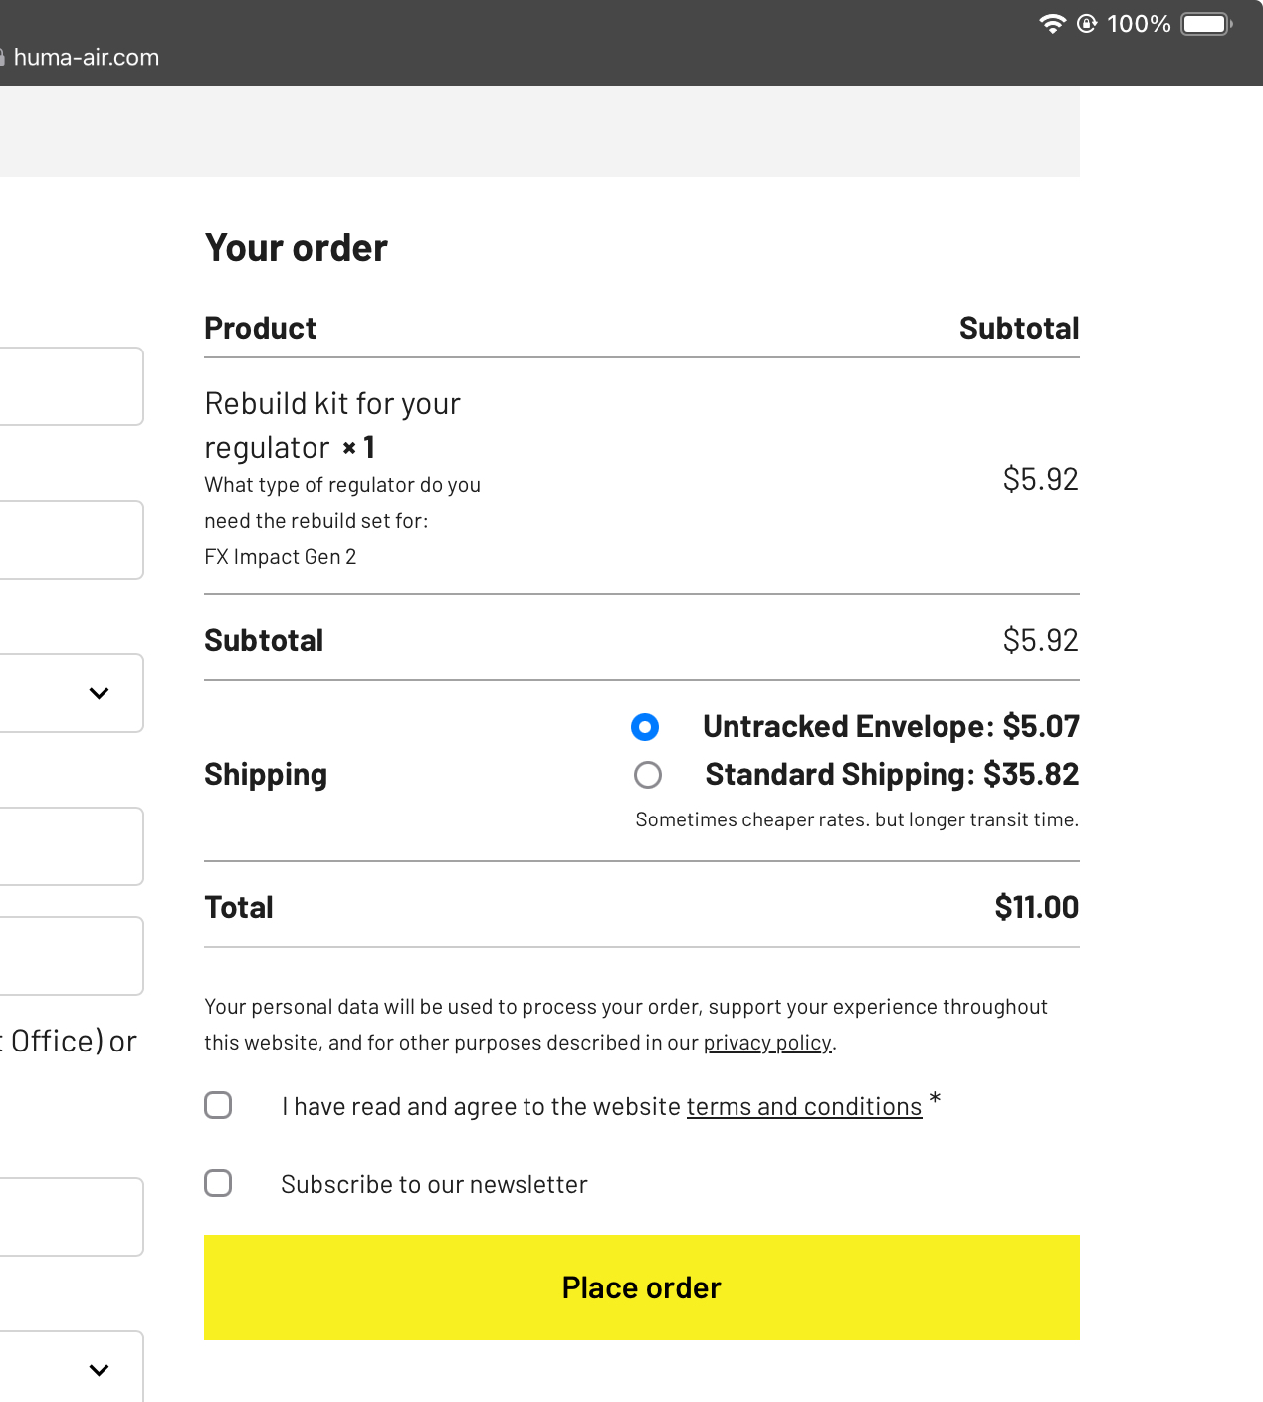Enable Subscribe to our newsletter checkbox
Image resolution: width=1263 pixels, height=1402 pixels.
tap(218, 1183)
